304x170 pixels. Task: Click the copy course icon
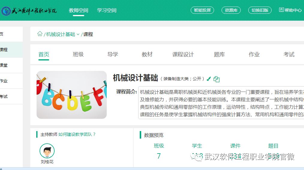(x=216, y=79)
